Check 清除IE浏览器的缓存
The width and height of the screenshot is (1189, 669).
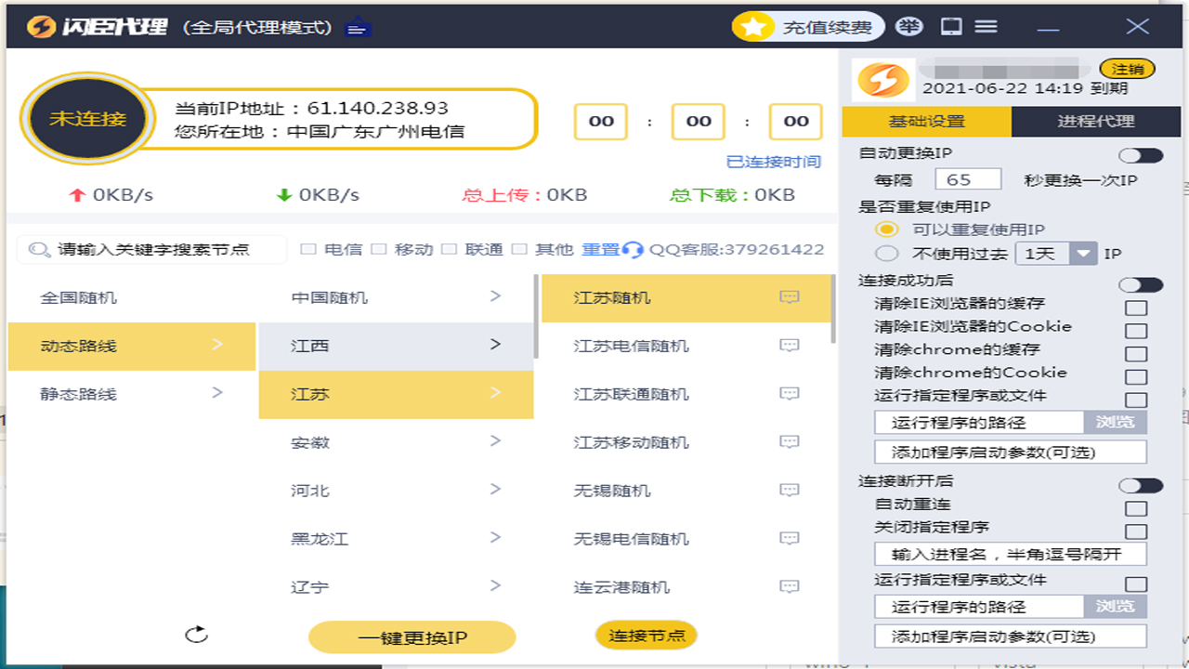pos(1136,308)
